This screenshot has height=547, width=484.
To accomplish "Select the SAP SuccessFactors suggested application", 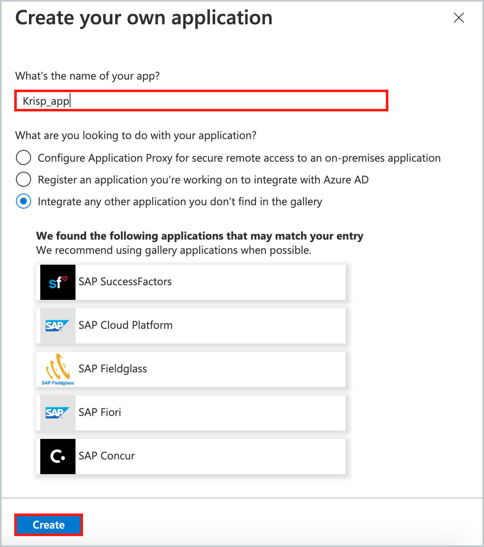I will coord(191,282).
